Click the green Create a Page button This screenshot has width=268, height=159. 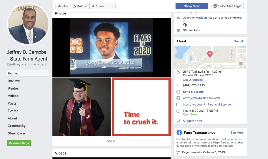pos(19,143)
